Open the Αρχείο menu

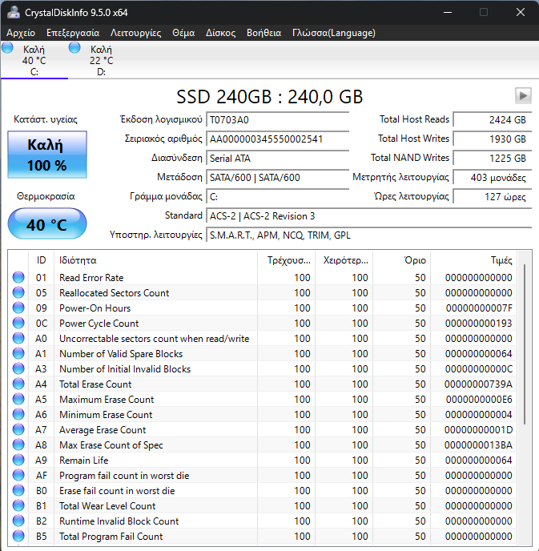click(x=21, y=33)
